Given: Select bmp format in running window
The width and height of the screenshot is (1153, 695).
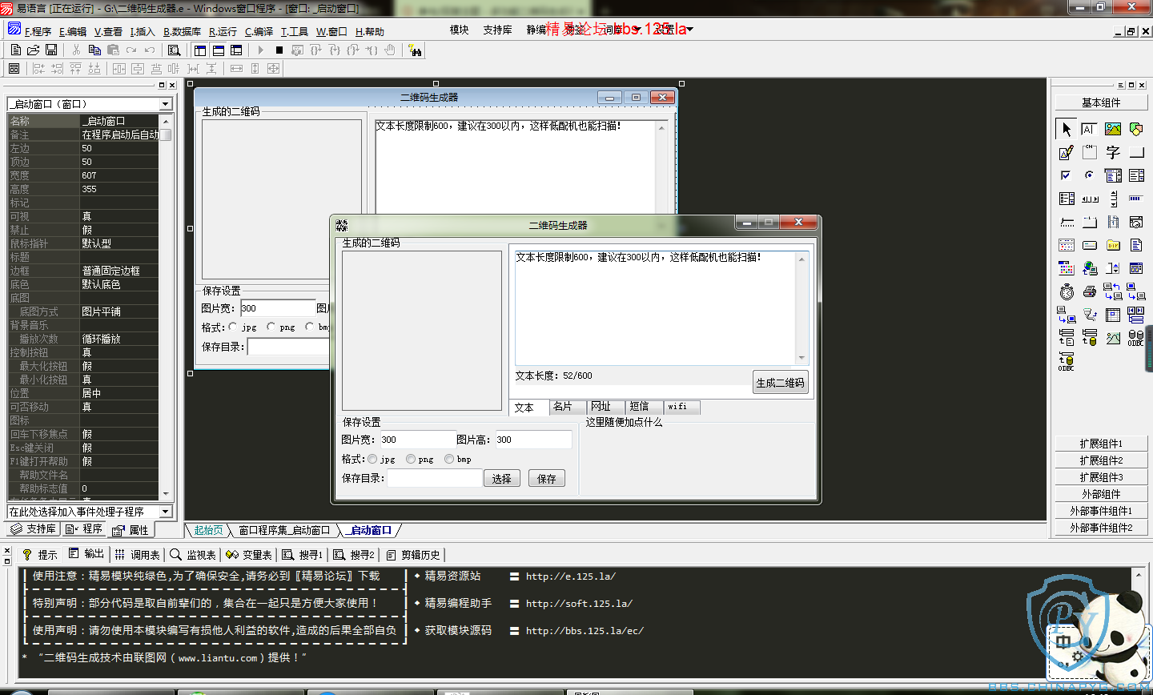Looking at the screenshot, I should click(449, 459).
